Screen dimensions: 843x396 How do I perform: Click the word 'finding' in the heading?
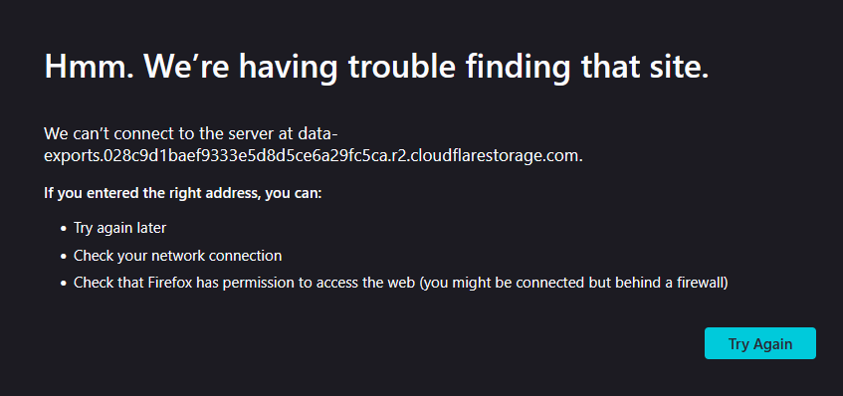pyautogui.click(x=517, y=66)
